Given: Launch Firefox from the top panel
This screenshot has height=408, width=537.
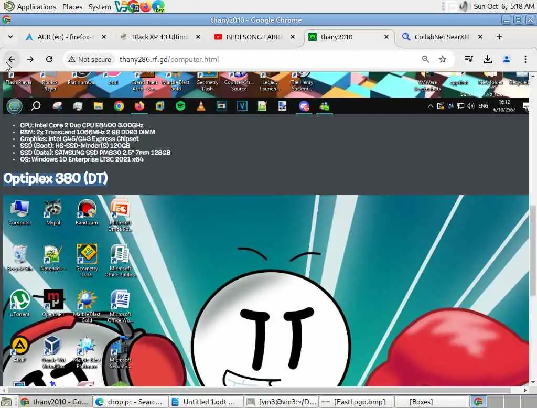Looking at the screenshot, I should click(x=146, y=6).
